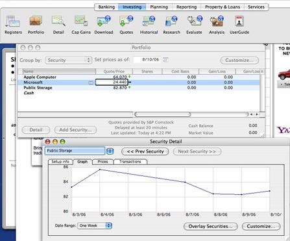
Task: Open the Registers toolbar icon
Action: pos(13,25)
